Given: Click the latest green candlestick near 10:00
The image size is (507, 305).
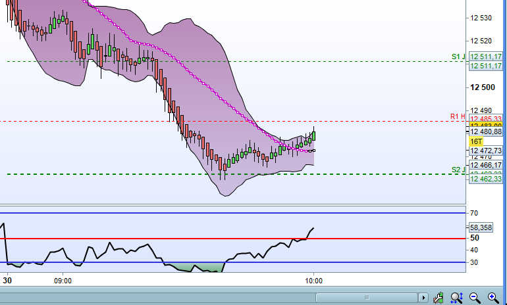Looking at the screenshot, I should click(313, 135).
